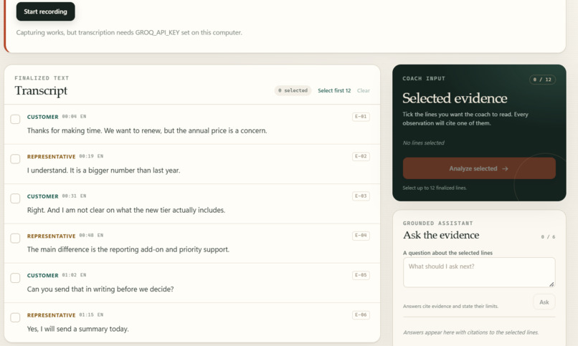Select the checkbox for line E-03
Screen dimensions: 578x346
point(15,198)
